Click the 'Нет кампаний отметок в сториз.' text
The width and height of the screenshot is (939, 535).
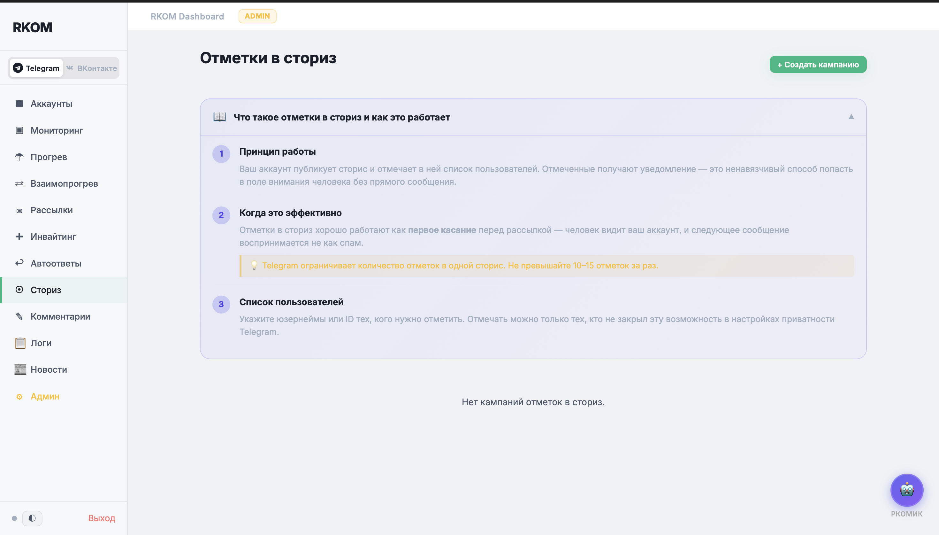click(x=533, y=402)
